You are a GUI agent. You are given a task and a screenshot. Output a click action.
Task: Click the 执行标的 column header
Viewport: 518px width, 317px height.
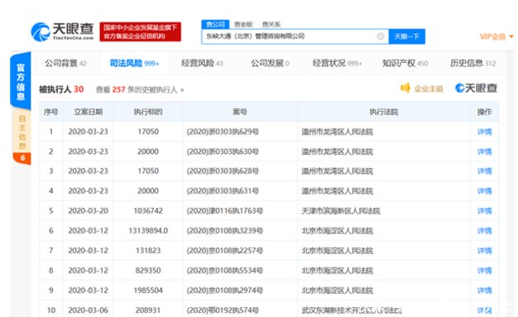148,112
